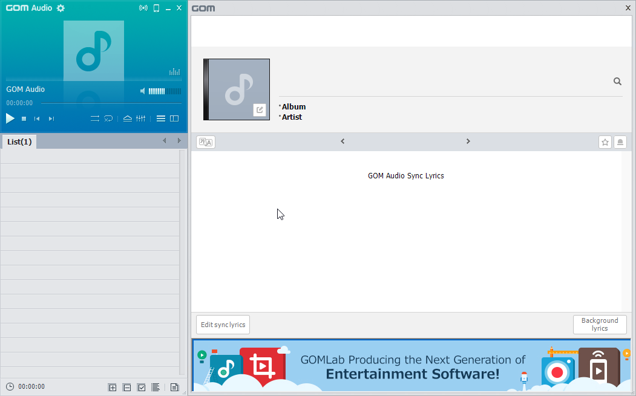Report lyrics with the bell icon
The width and height of the screenshot is (636, 396).
tap(620, 142)
